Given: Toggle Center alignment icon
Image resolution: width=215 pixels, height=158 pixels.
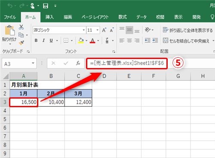Looking at the screenshot, I should click(x=129, y=40).
